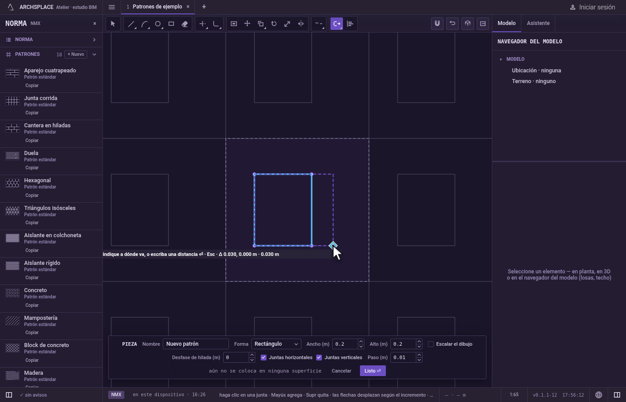
Task: Click the Nombre text field
Action: pyautogui.click(x=196, y=344)
